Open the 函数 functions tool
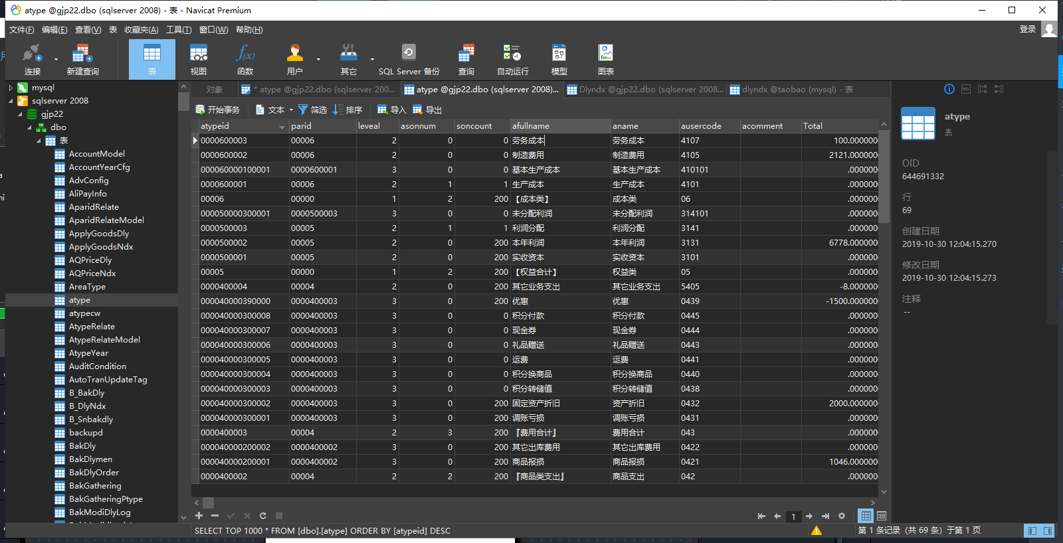1063x543 pixels. tap(245, 59)
